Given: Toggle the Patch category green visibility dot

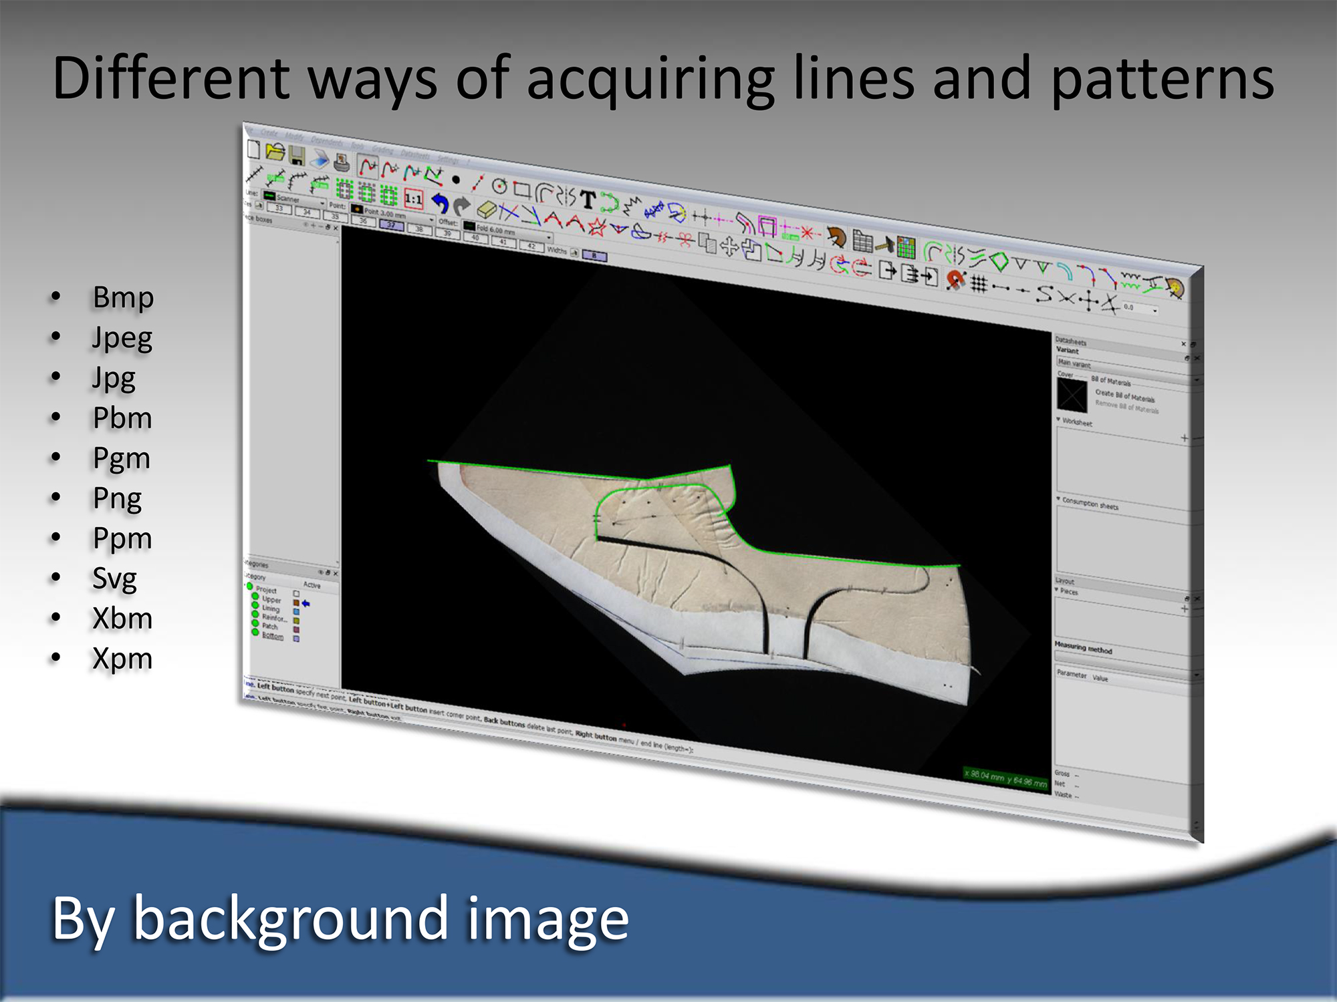Looking at the screenshot, I should coord(255,624).
